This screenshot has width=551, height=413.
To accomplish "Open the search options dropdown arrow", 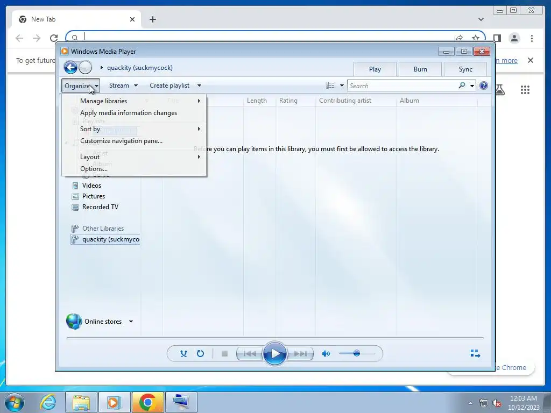I will coord(472,86).
